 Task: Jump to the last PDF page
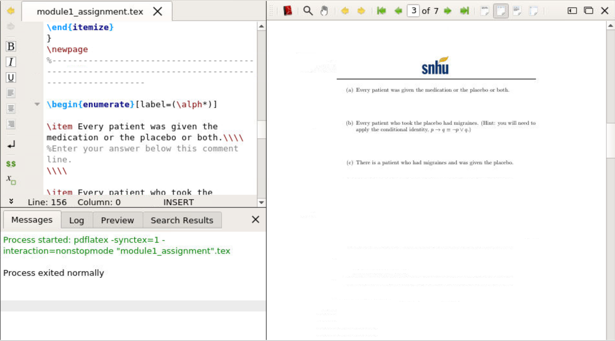tap(464, 11)
